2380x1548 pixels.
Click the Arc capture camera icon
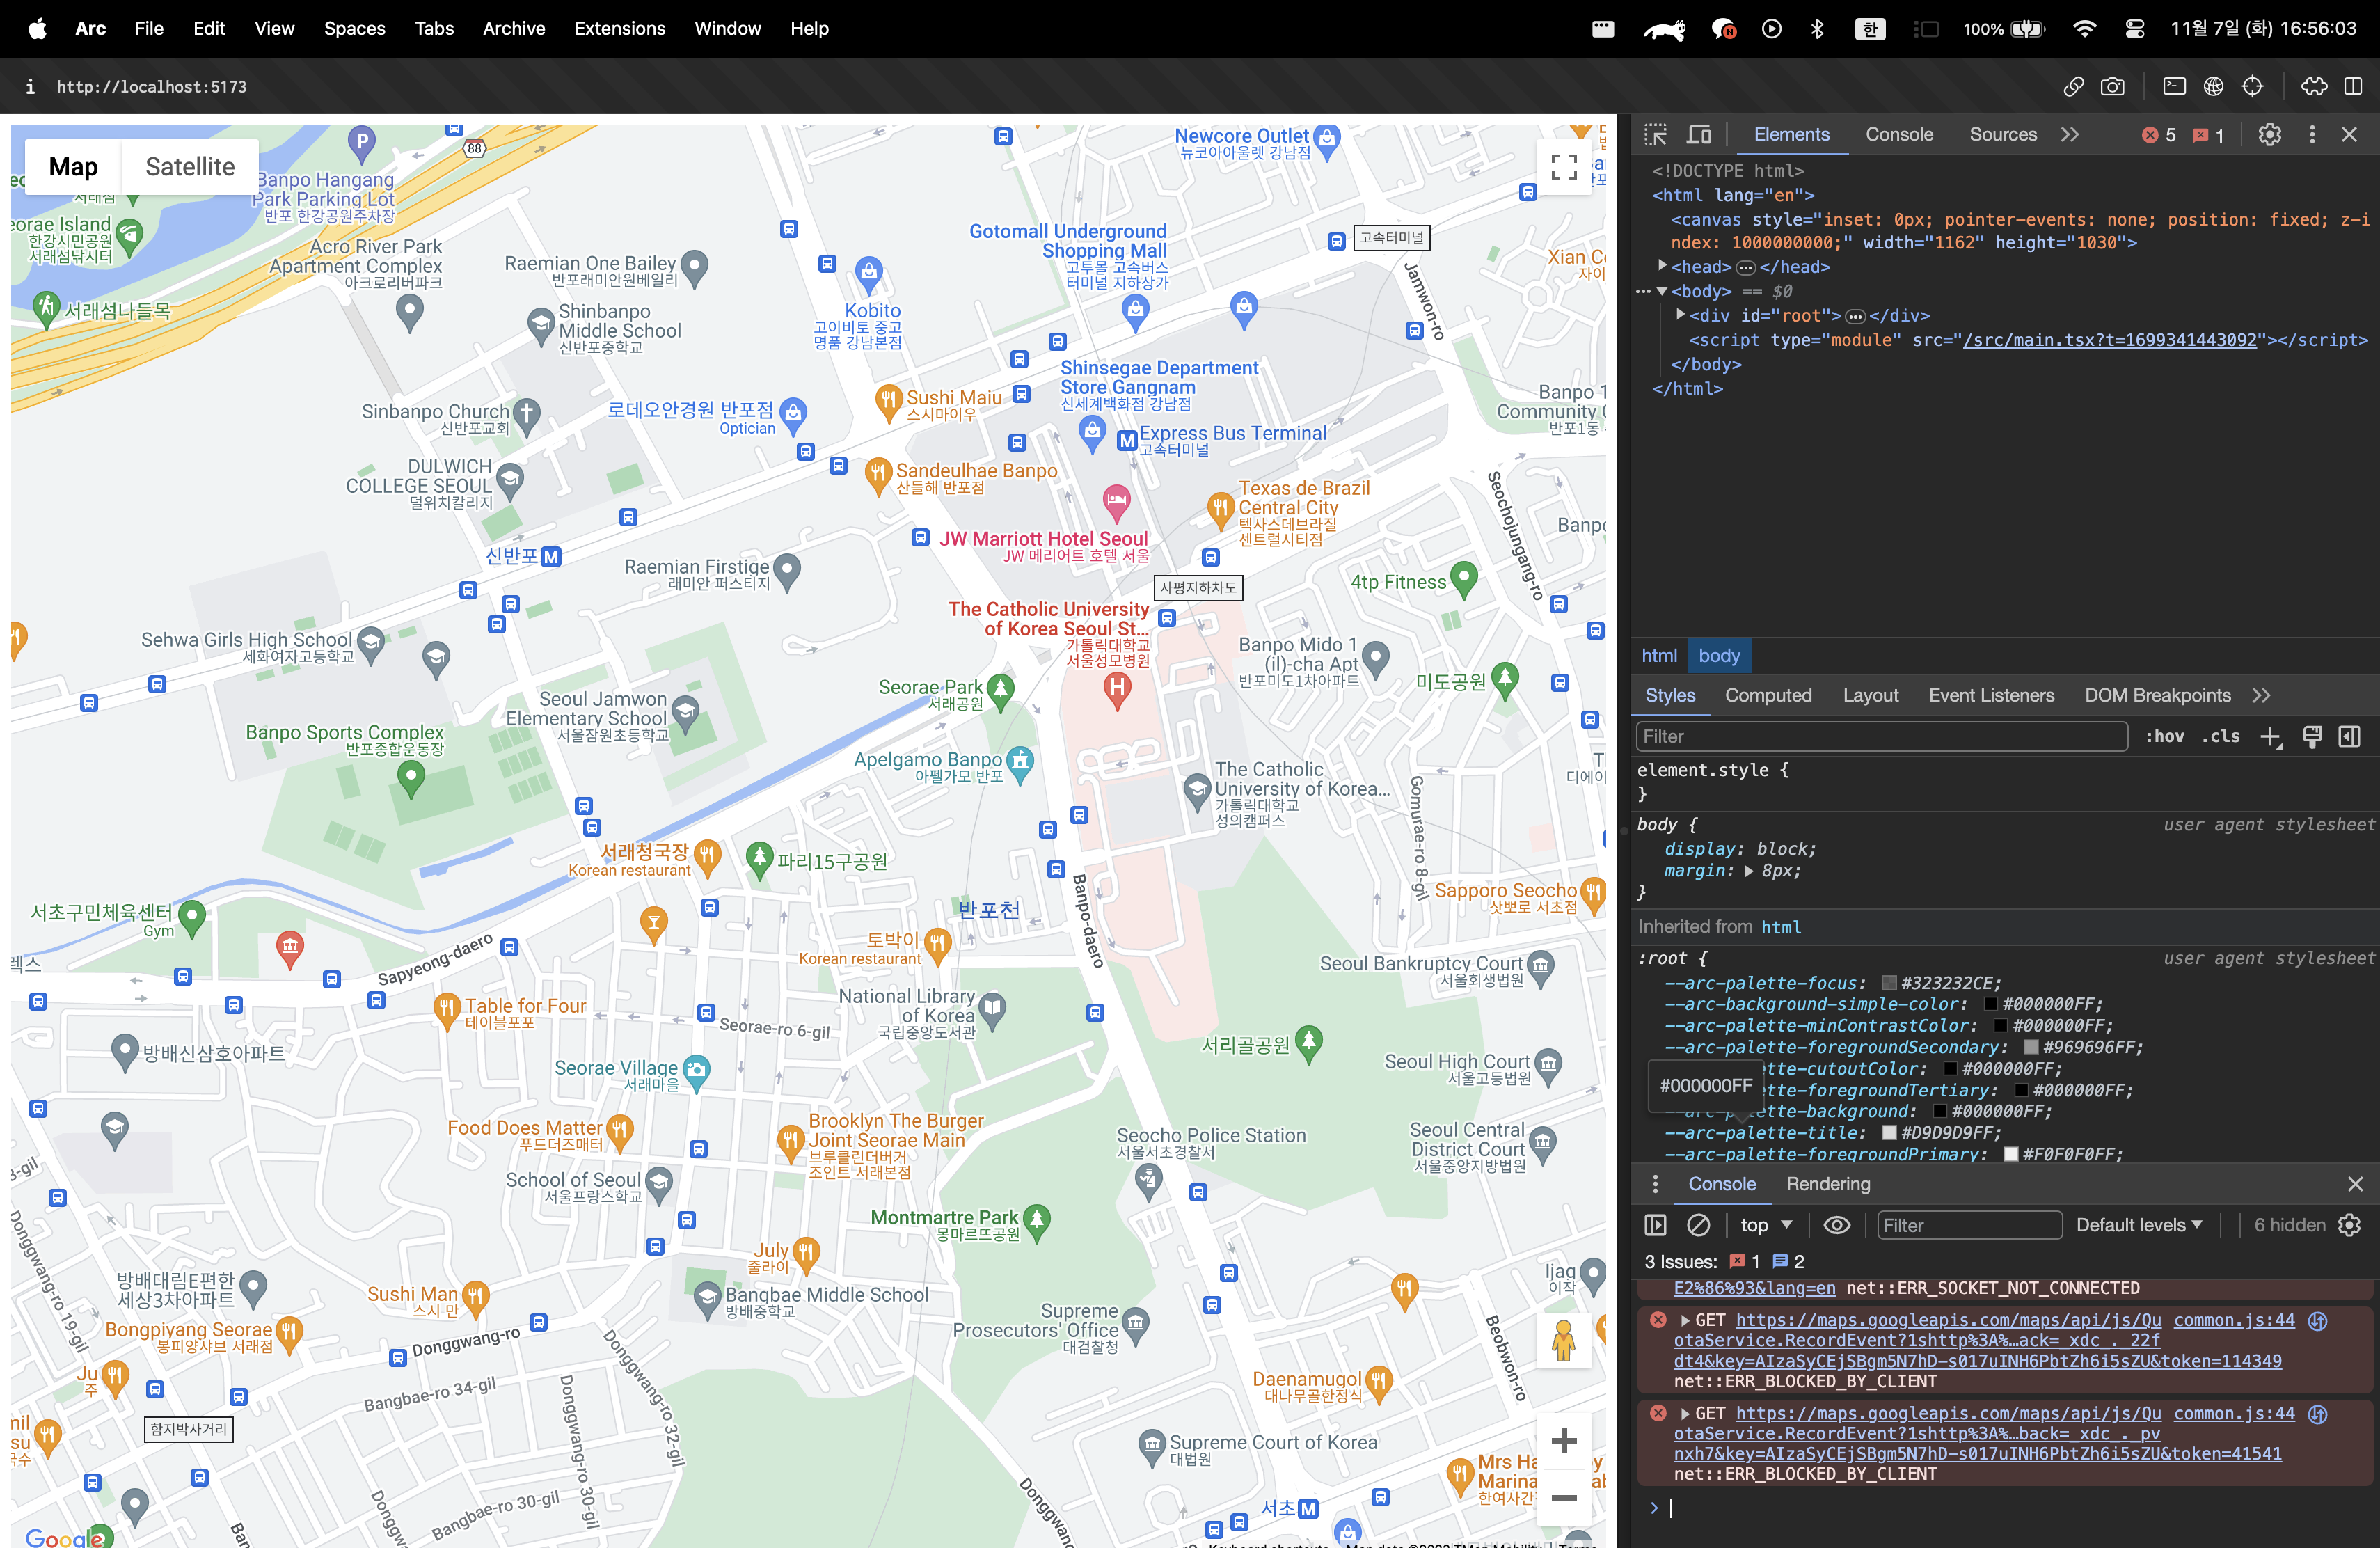(2112, 87)
